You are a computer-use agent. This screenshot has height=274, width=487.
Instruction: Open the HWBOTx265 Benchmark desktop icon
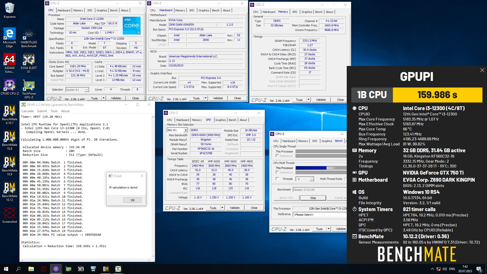(x=29, y=38)
